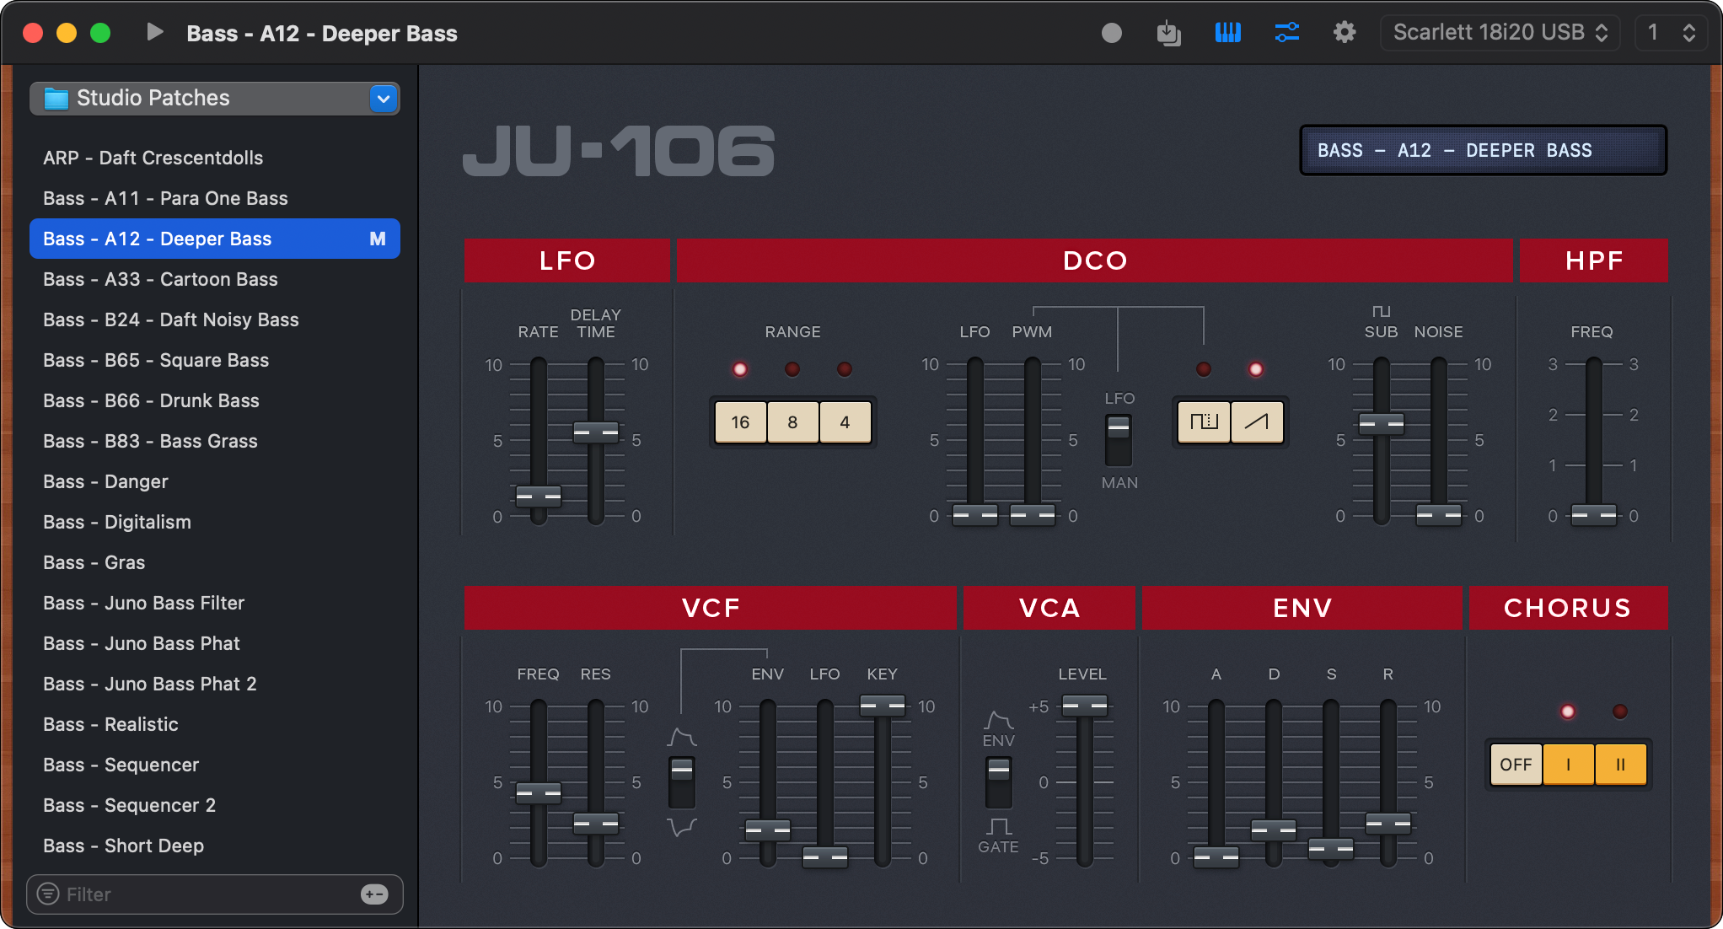Select the square wave button in DCO
This screenshot has width=1723, height=929.
coord(1203,422)
